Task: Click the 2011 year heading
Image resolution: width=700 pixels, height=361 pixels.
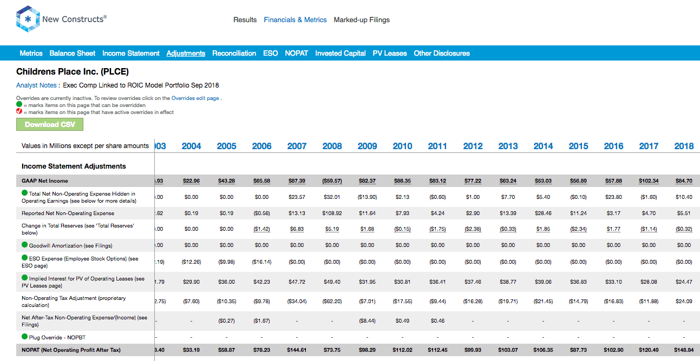Action: click(x=437, y=146)
